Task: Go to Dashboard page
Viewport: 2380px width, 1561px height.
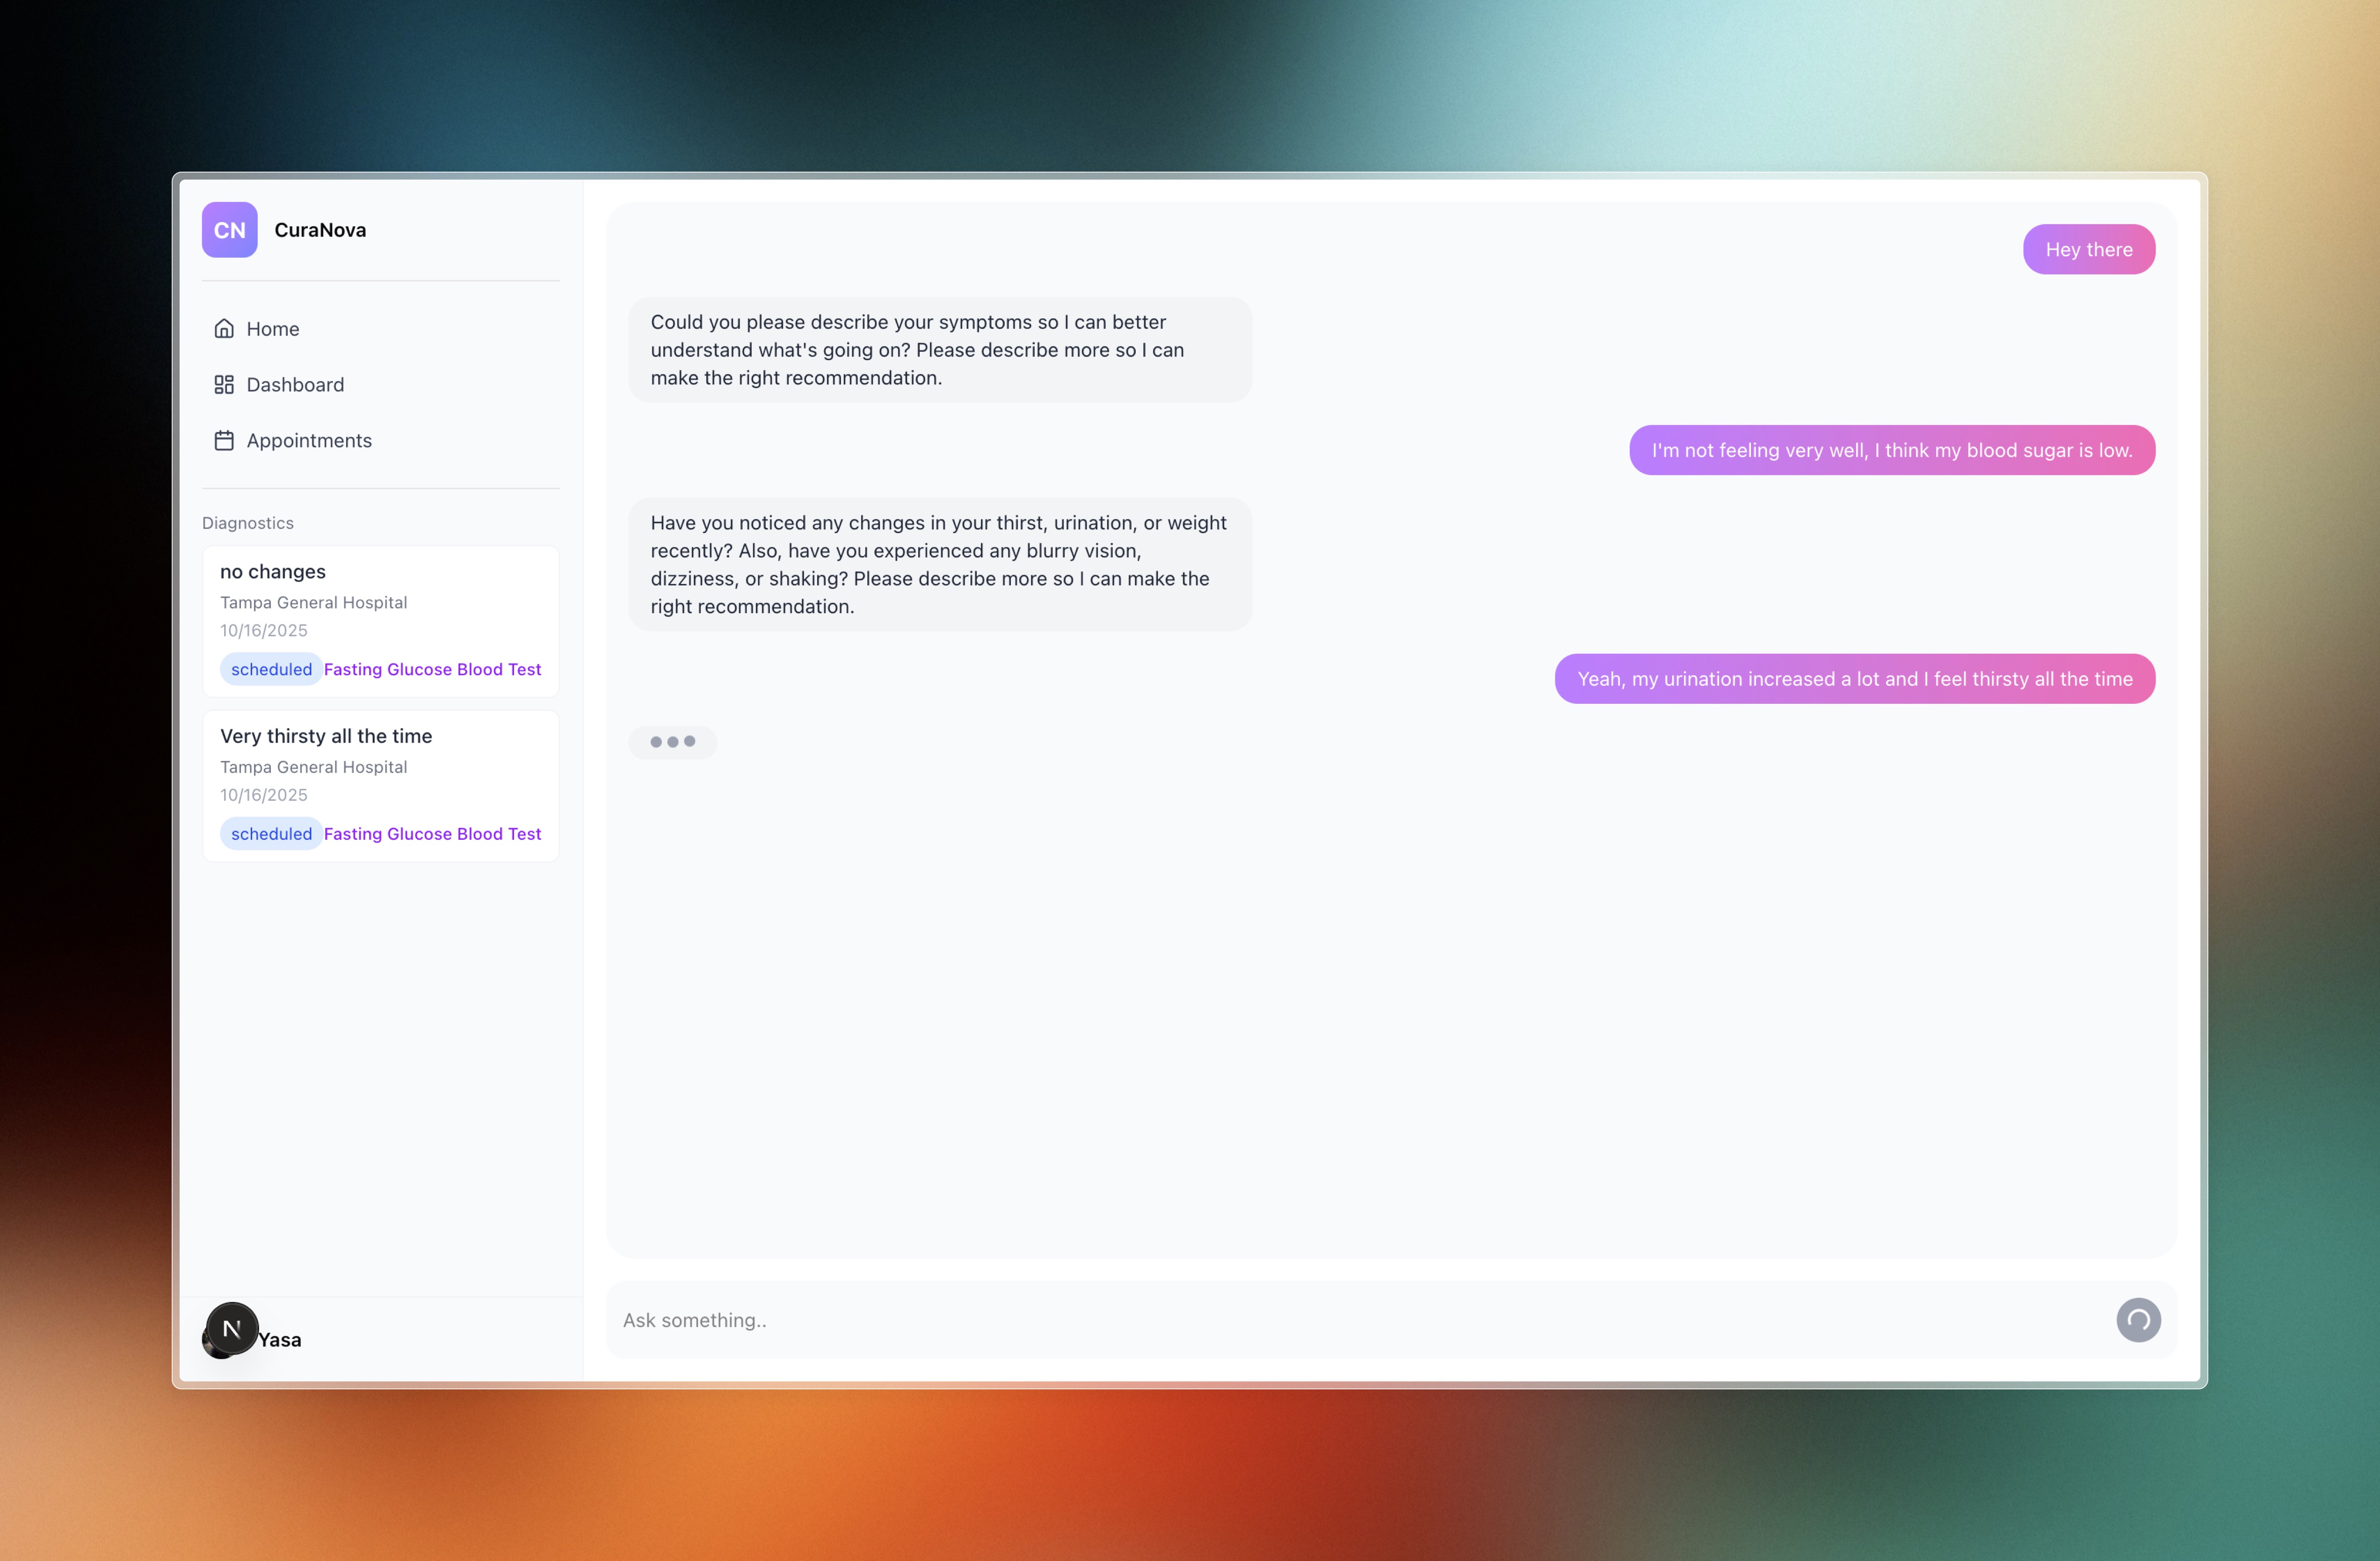Action: pos(295,385)
